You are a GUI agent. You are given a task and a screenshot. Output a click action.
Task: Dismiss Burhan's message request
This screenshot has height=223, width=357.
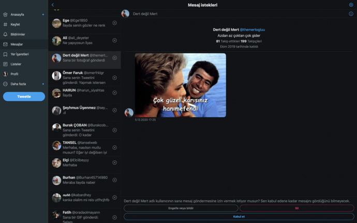[x=115, y=180]
